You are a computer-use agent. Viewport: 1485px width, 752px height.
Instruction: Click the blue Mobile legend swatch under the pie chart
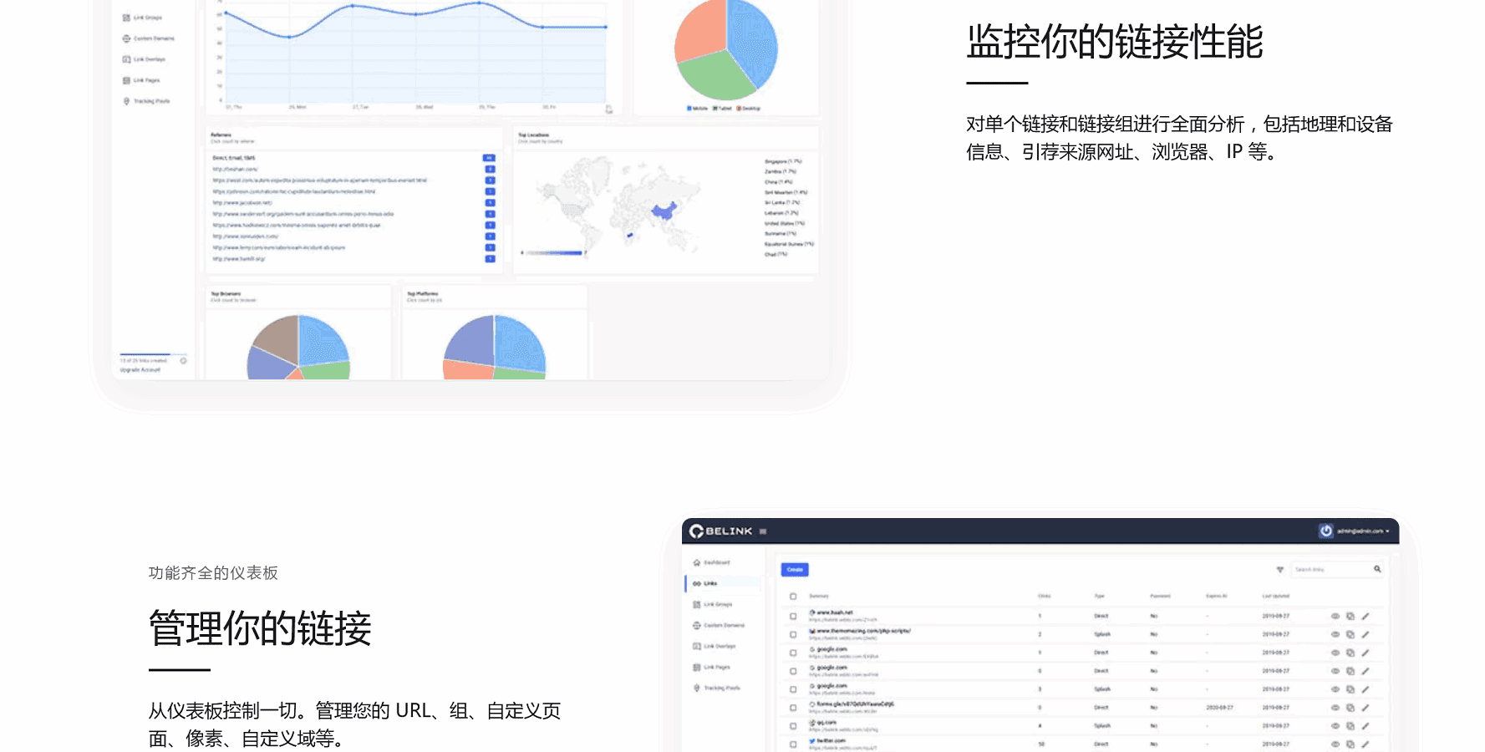[x=689, y=109]
